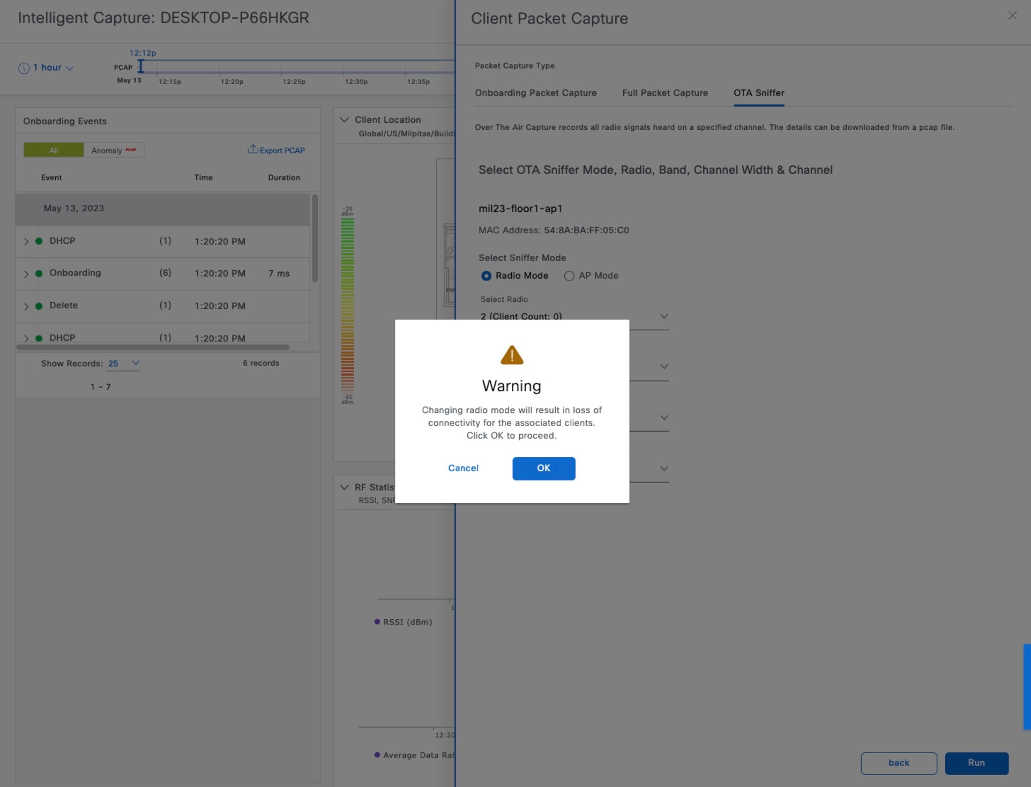Click the PCAP timeline cursor marker

[140, 66]
